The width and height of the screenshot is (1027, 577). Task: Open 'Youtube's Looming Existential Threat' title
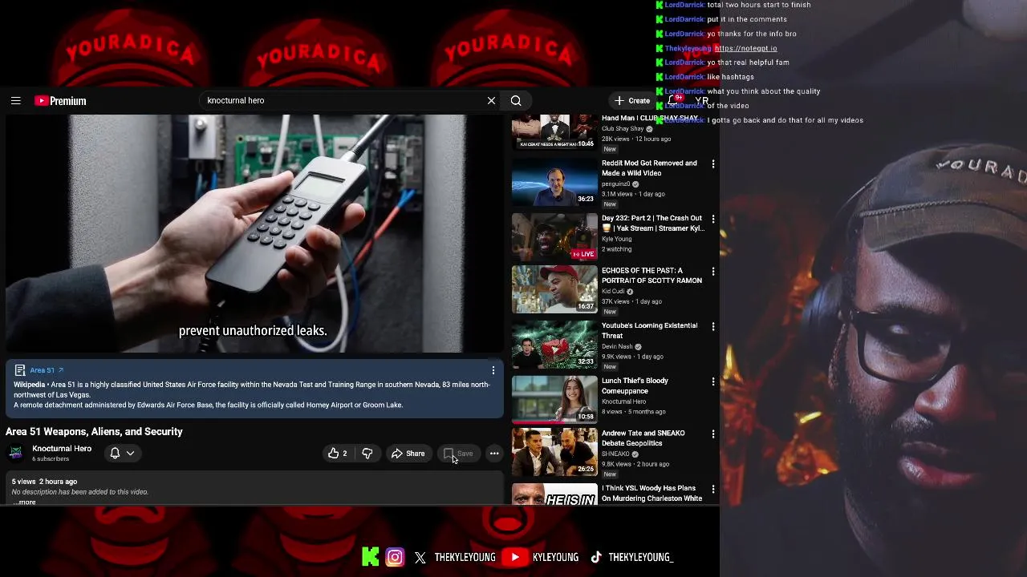[x=649, y=331]
